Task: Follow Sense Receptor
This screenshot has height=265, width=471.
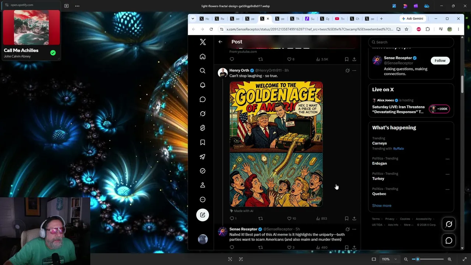Action: pyautogui.click(x=440, y=61)
